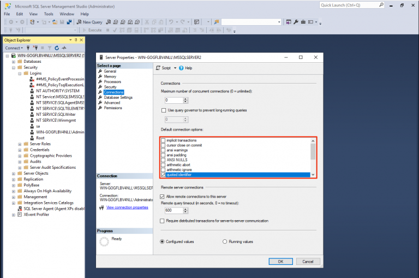The height and width of the screenshot is (278, 419).
Task: Select the sa login
Action: tap(38, 126)
